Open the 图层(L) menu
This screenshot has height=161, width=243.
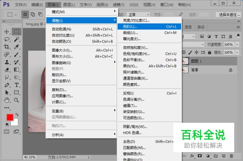(69, 5)
